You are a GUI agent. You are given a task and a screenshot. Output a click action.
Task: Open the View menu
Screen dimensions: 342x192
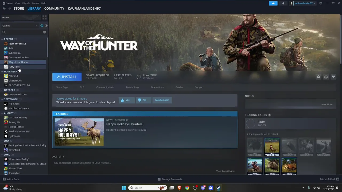click(x=17, y=3)
